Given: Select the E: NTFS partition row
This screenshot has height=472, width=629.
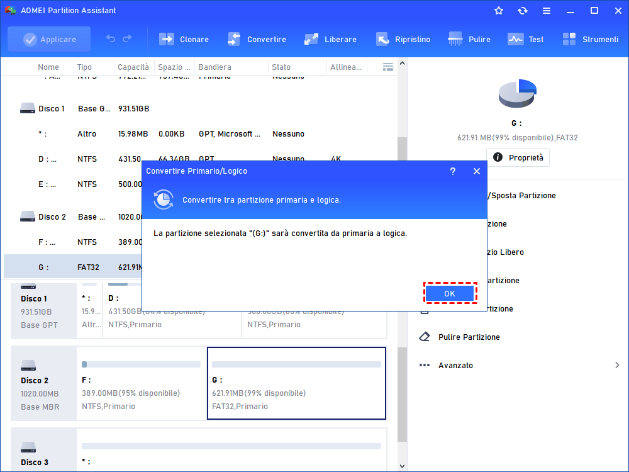Looking at the screenshot, I should 72,184.
